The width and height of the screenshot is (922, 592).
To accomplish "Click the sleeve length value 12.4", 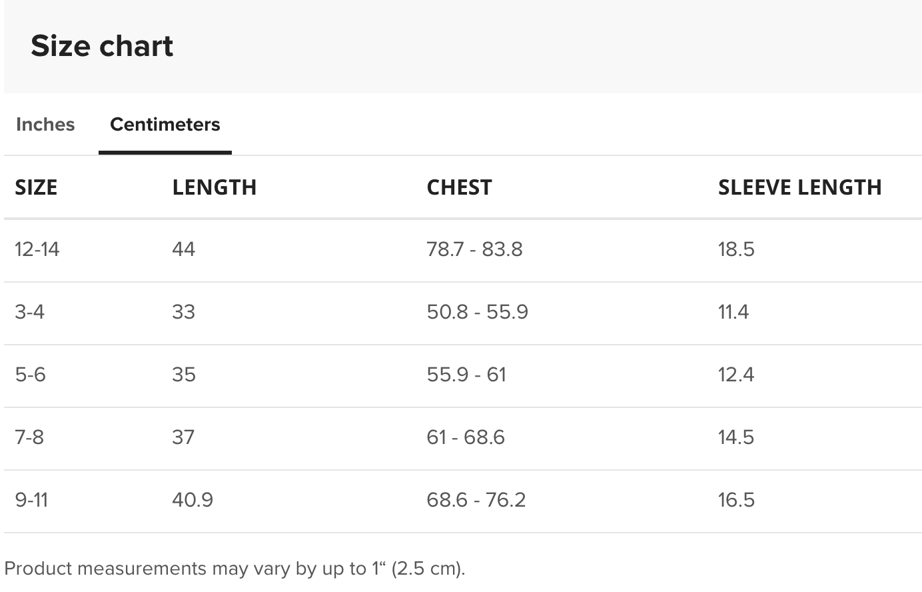I will point(736,375).
